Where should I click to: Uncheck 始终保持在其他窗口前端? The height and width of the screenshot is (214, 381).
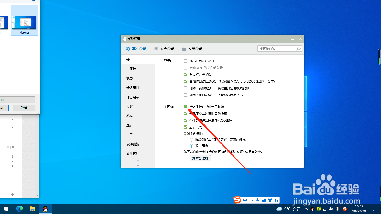click(185, 107)
